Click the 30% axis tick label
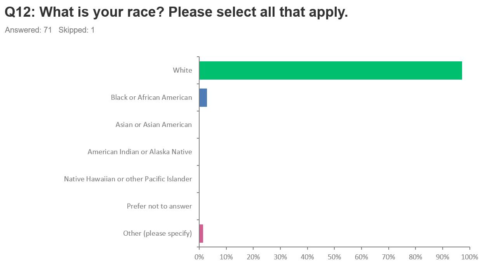Image resolution: width=485 pixels, height=266 pixels. click(280, 257)
